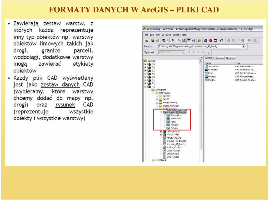Click the Export Metadata icon near Stylesheet

point(208,53)
